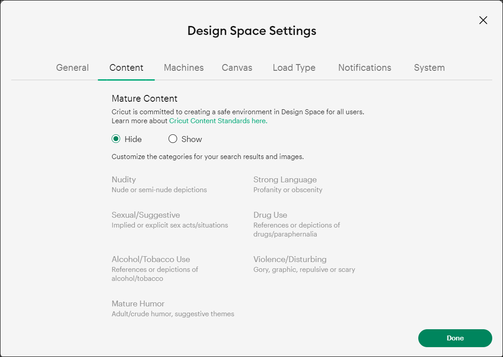Close the Design Space Settings dialog

pos(483,20)
